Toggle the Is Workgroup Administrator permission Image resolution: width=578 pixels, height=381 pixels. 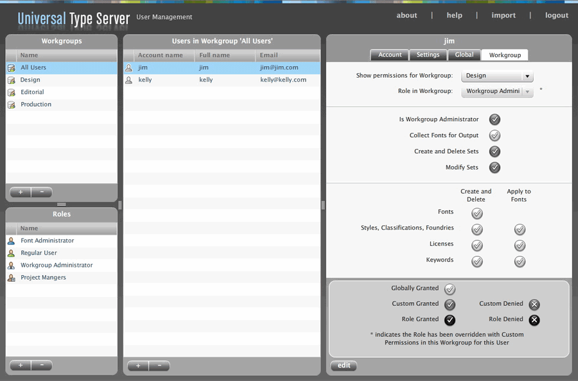495,119
